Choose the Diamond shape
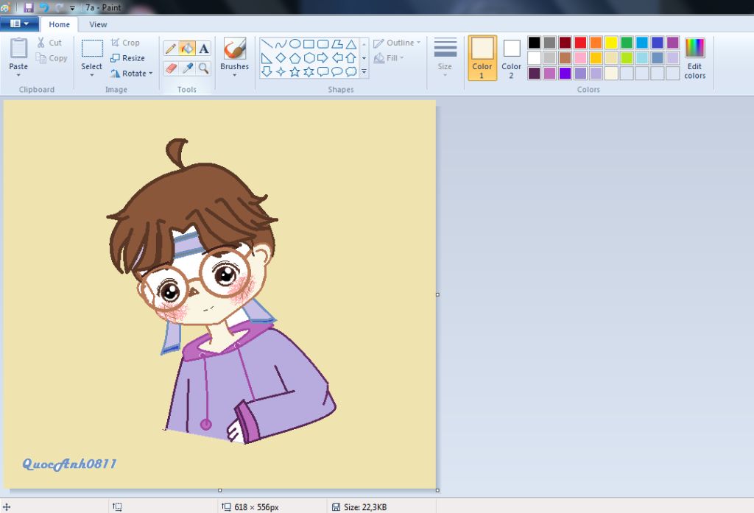The image size is (754, 513). click(x=281, y=58)
